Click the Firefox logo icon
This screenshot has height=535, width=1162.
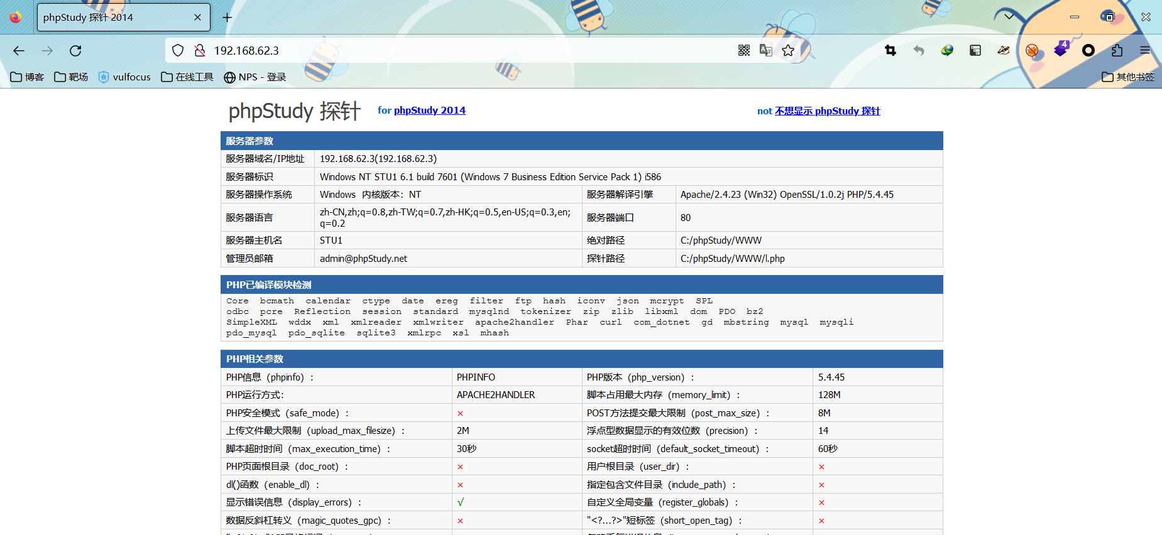(16, 17)
